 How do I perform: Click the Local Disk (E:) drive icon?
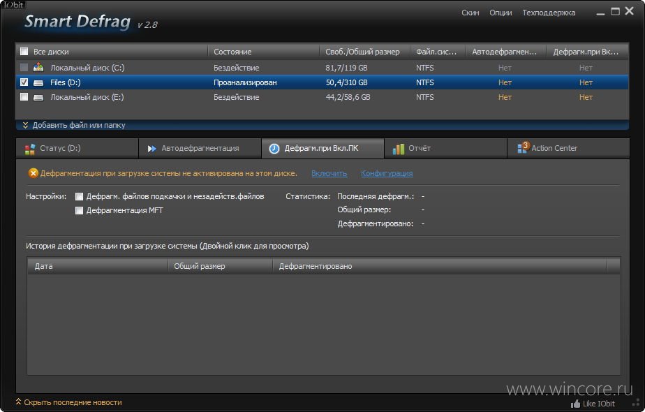[38, 98]
